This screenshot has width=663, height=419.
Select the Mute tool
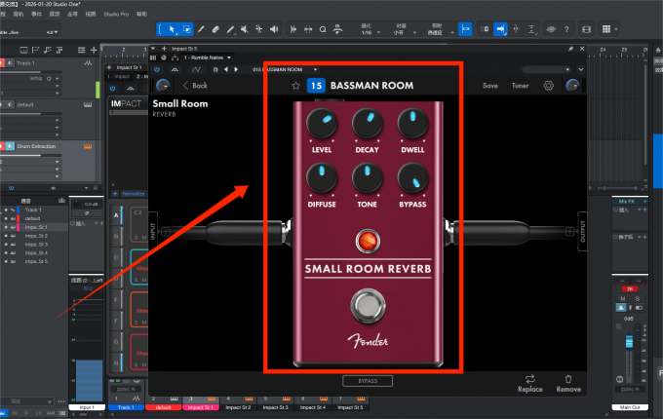(x=245, y=29)
